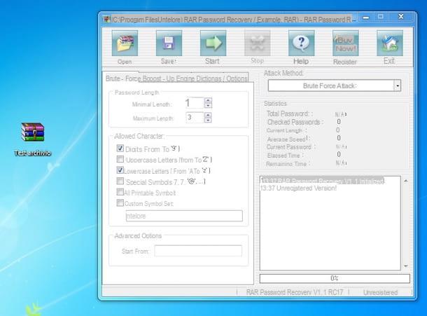Switch to the Brute-Force tab
The image size is (427, 316).
click(x=120, y=78)
